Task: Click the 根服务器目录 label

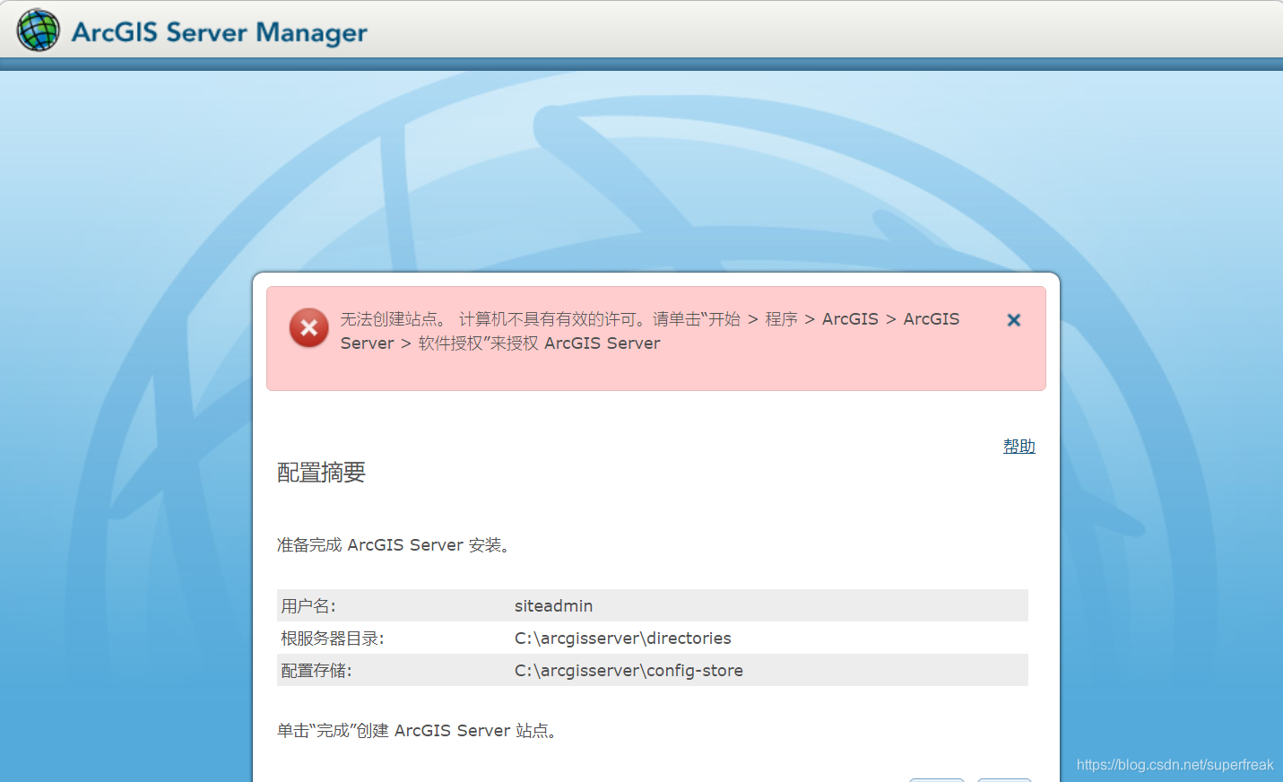Action: click(333, 639)
